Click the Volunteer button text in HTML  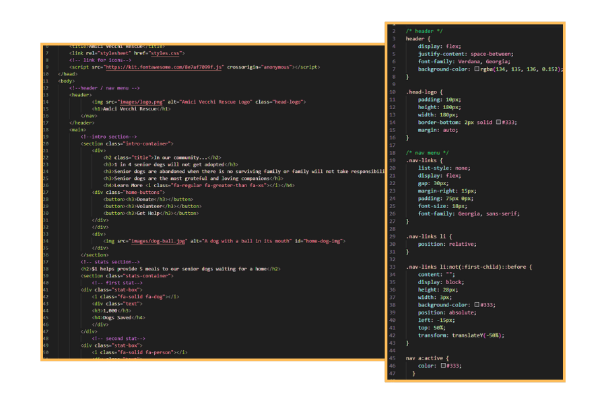point(151,206)
